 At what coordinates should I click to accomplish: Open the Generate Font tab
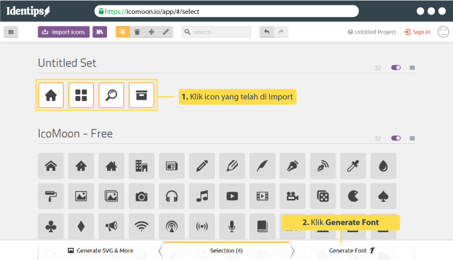[352, 250]
